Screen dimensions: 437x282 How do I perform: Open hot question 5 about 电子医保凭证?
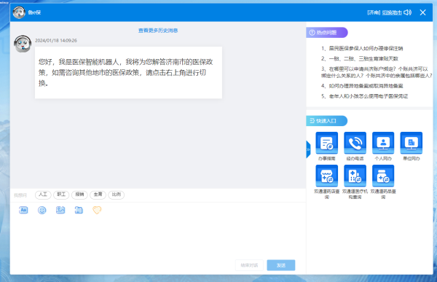[x=365, y=96]
